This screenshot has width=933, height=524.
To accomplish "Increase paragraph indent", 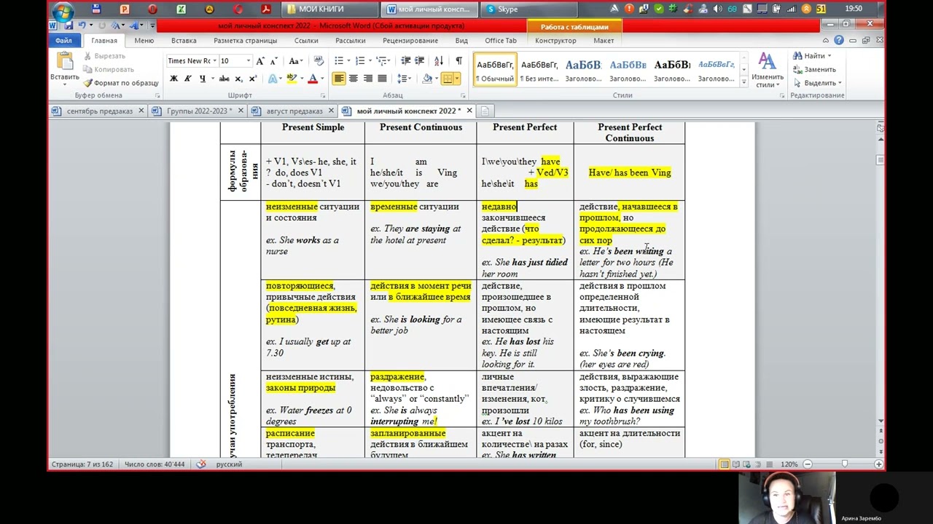I will [x=420, y=61].
